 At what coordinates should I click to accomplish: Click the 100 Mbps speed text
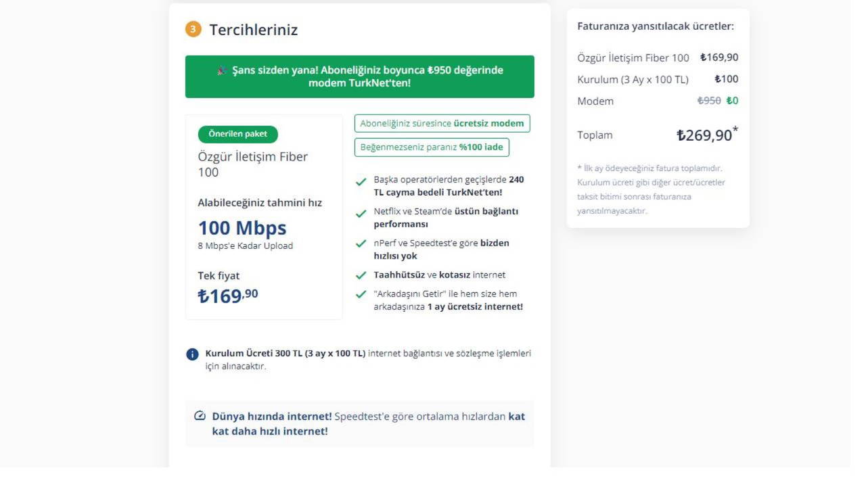[242, 228]
